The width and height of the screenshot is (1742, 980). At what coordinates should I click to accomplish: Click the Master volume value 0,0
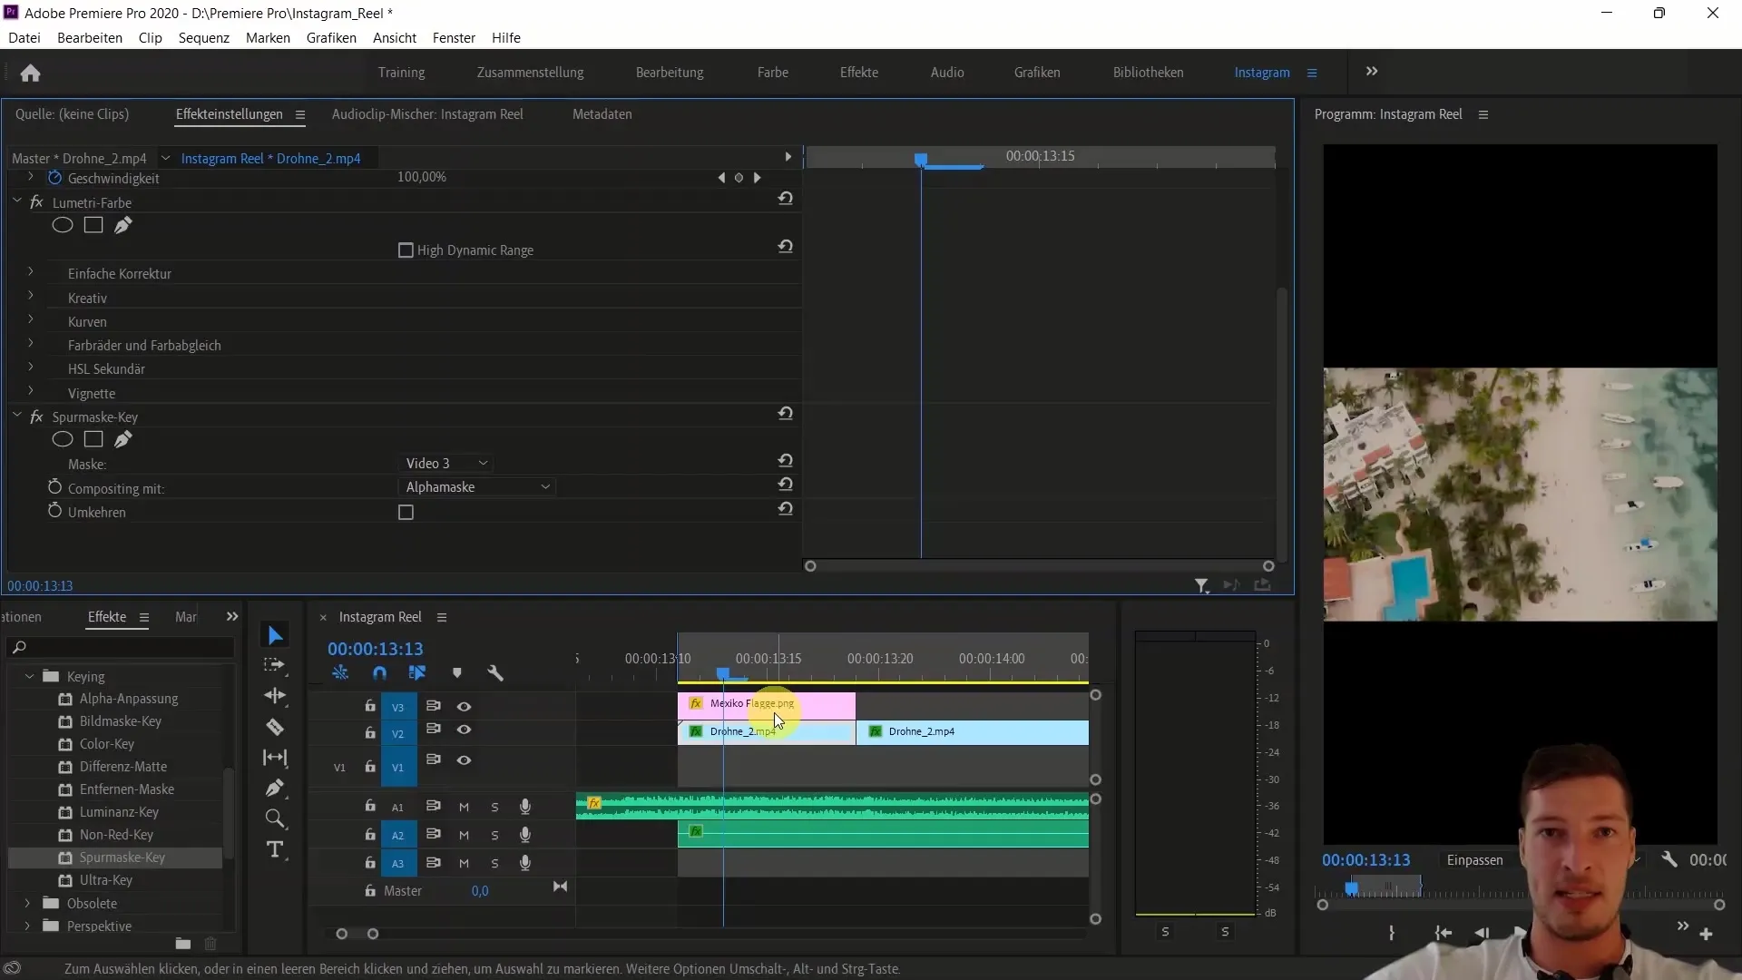[480, 891]
